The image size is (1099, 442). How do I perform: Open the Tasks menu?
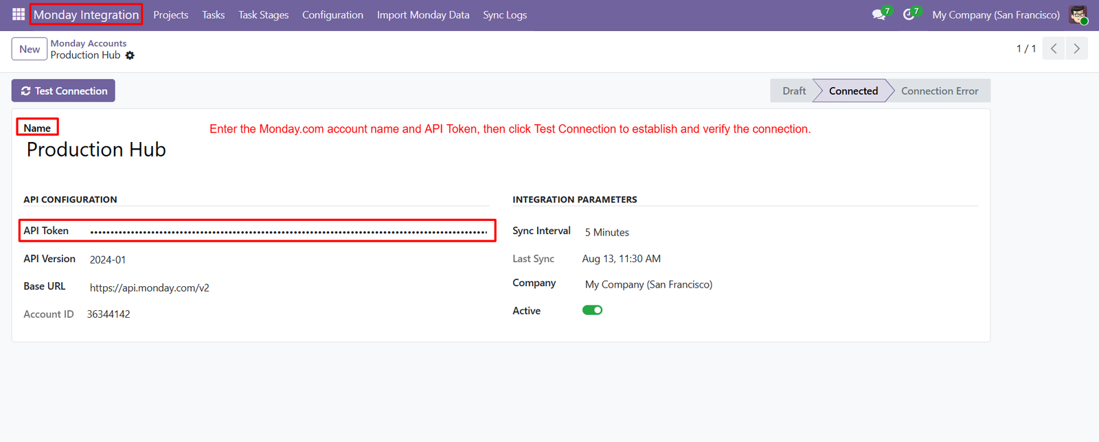[213, 14]
